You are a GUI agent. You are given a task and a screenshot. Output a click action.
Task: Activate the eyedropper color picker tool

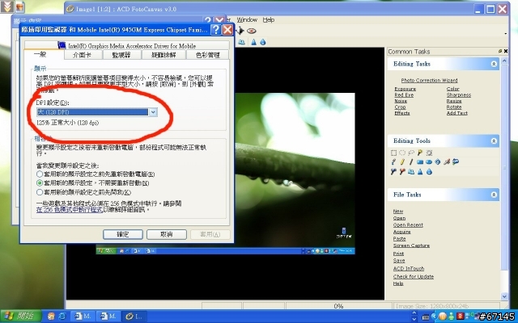tap(447, 161)
